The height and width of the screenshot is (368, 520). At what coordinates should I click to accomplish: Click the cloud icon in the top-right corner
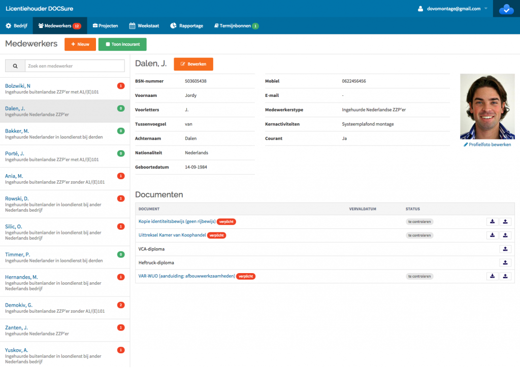[506, 8]
